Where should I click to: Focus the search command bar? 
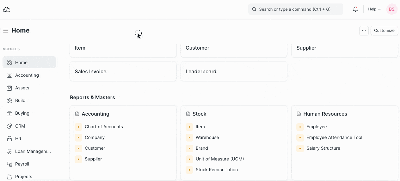pyautogui.click(x=295, y=9)
